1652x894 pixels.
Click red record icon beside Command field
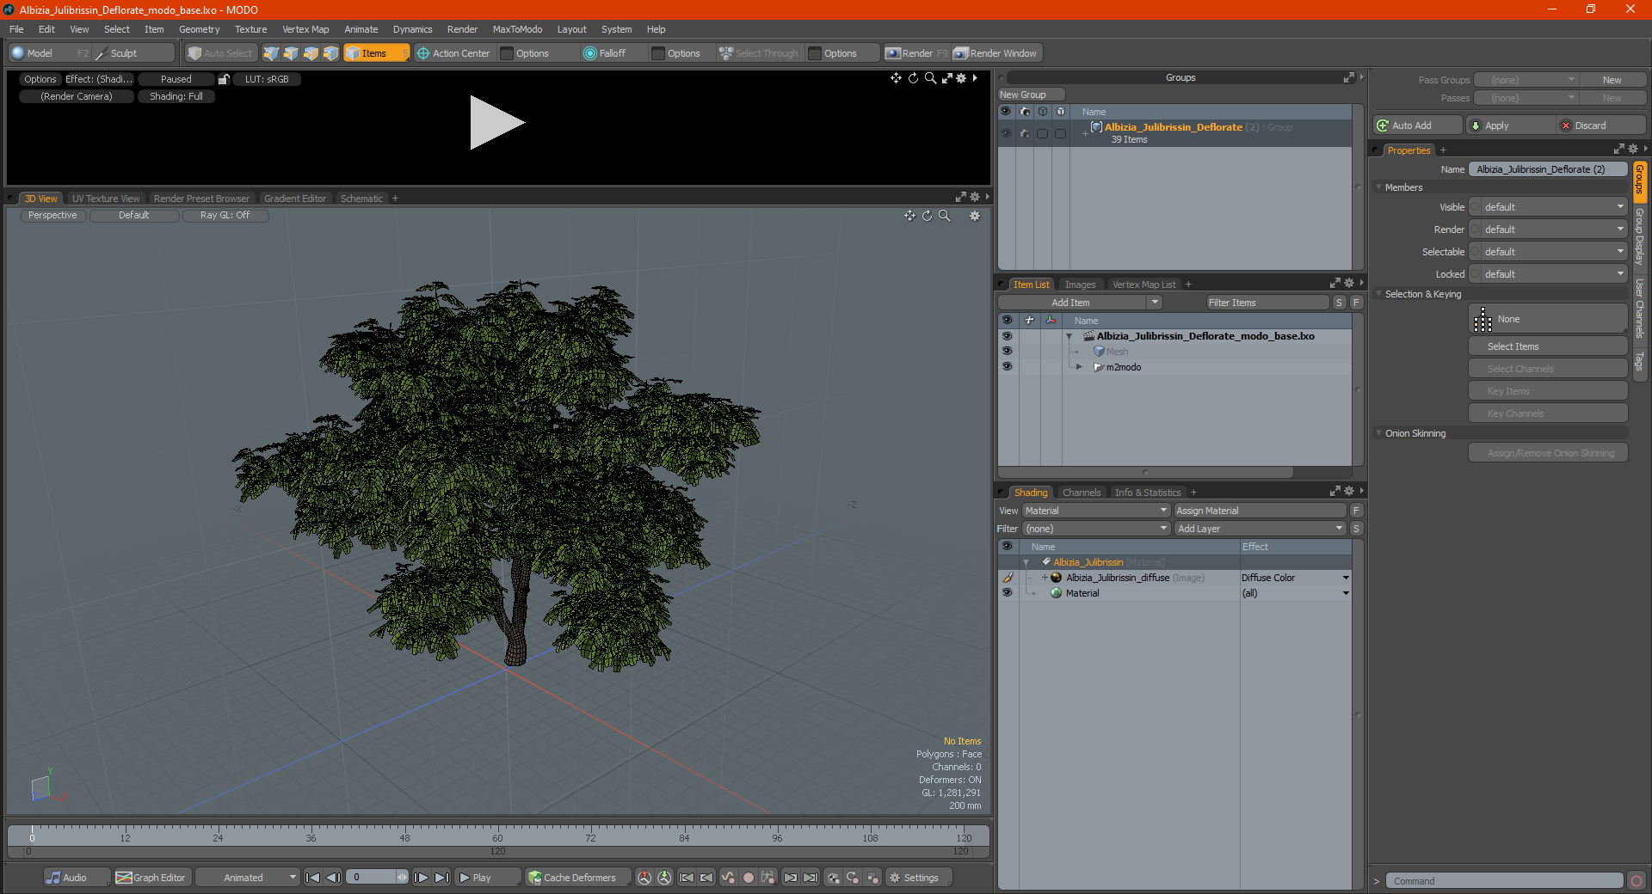(1637, 881)
